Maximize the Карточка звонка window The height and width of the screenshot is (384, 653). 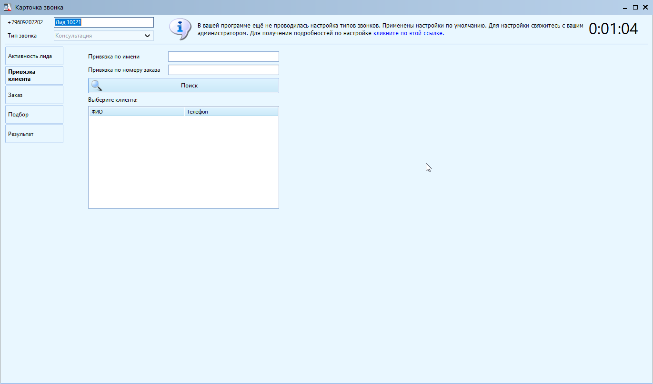coord(635,8)
